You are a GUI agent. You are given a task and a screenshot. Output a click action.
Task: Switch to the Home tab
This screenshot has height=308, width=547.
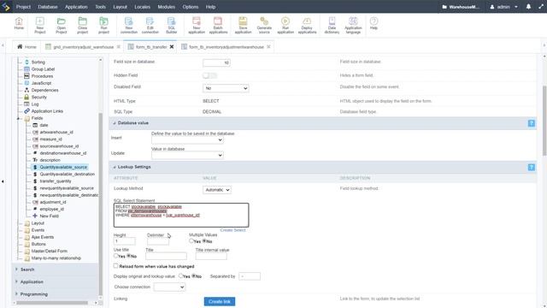(x=26, y=47)
